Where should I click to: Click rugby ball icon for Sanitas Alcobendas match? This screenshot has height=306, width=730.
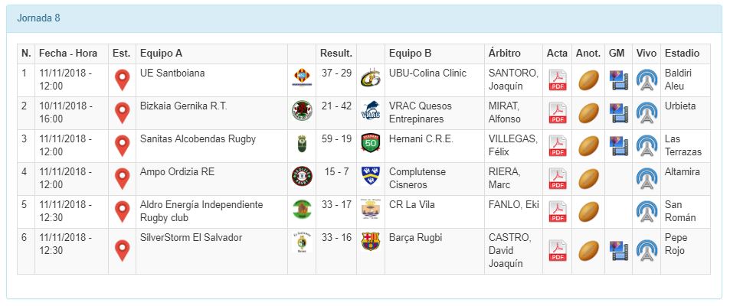(588, 146)
